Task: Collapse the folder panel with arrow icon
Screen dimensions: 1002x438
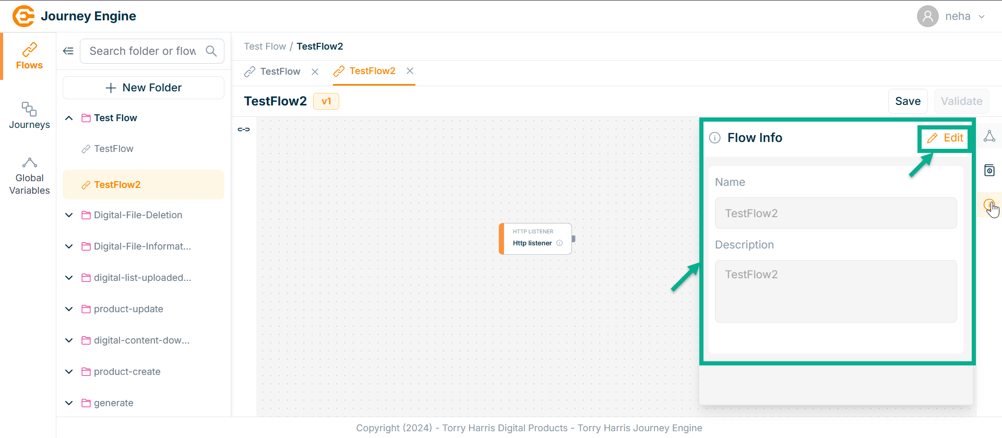Action: coord(68,51)
